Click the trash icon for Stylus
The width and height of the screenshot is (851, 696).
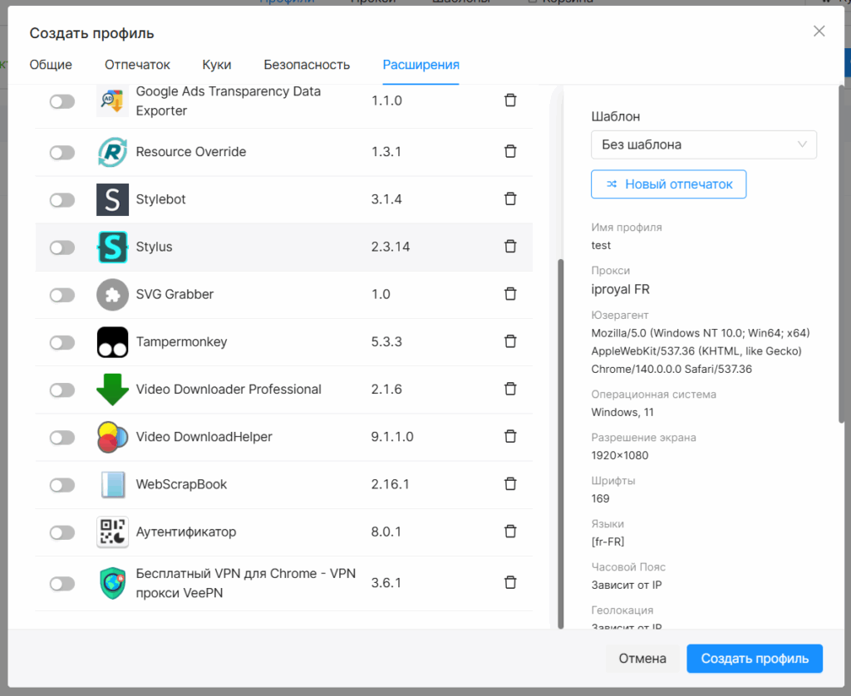point(510,247)
